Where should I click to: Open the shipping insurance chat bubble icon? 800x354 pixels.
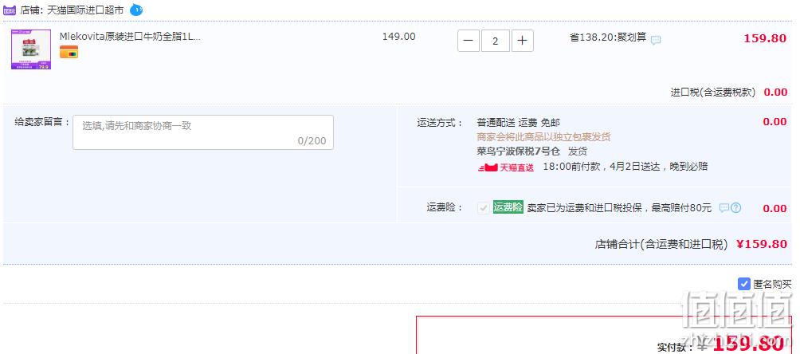724,208
